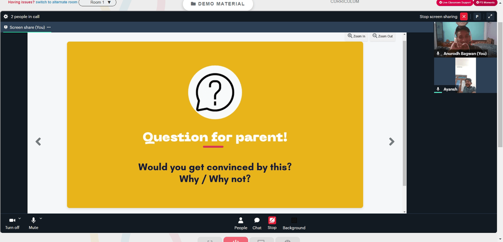Open Screen share tab options (three dots)
The image size is (503, 242).
coord(49,27)
